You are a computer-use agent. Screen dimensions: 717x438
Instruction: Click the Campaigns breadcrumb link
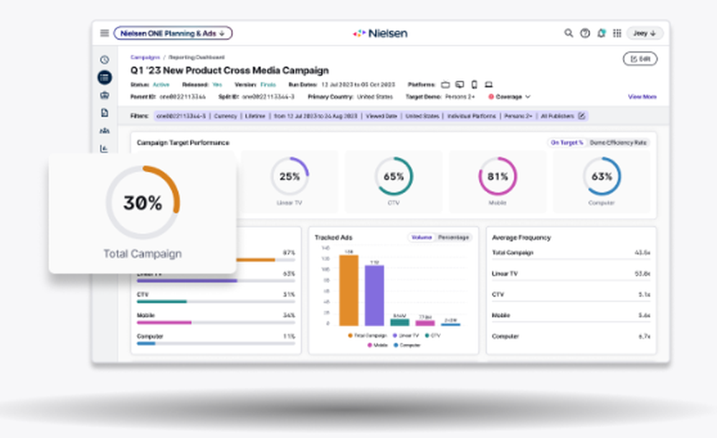coord(145,57)
